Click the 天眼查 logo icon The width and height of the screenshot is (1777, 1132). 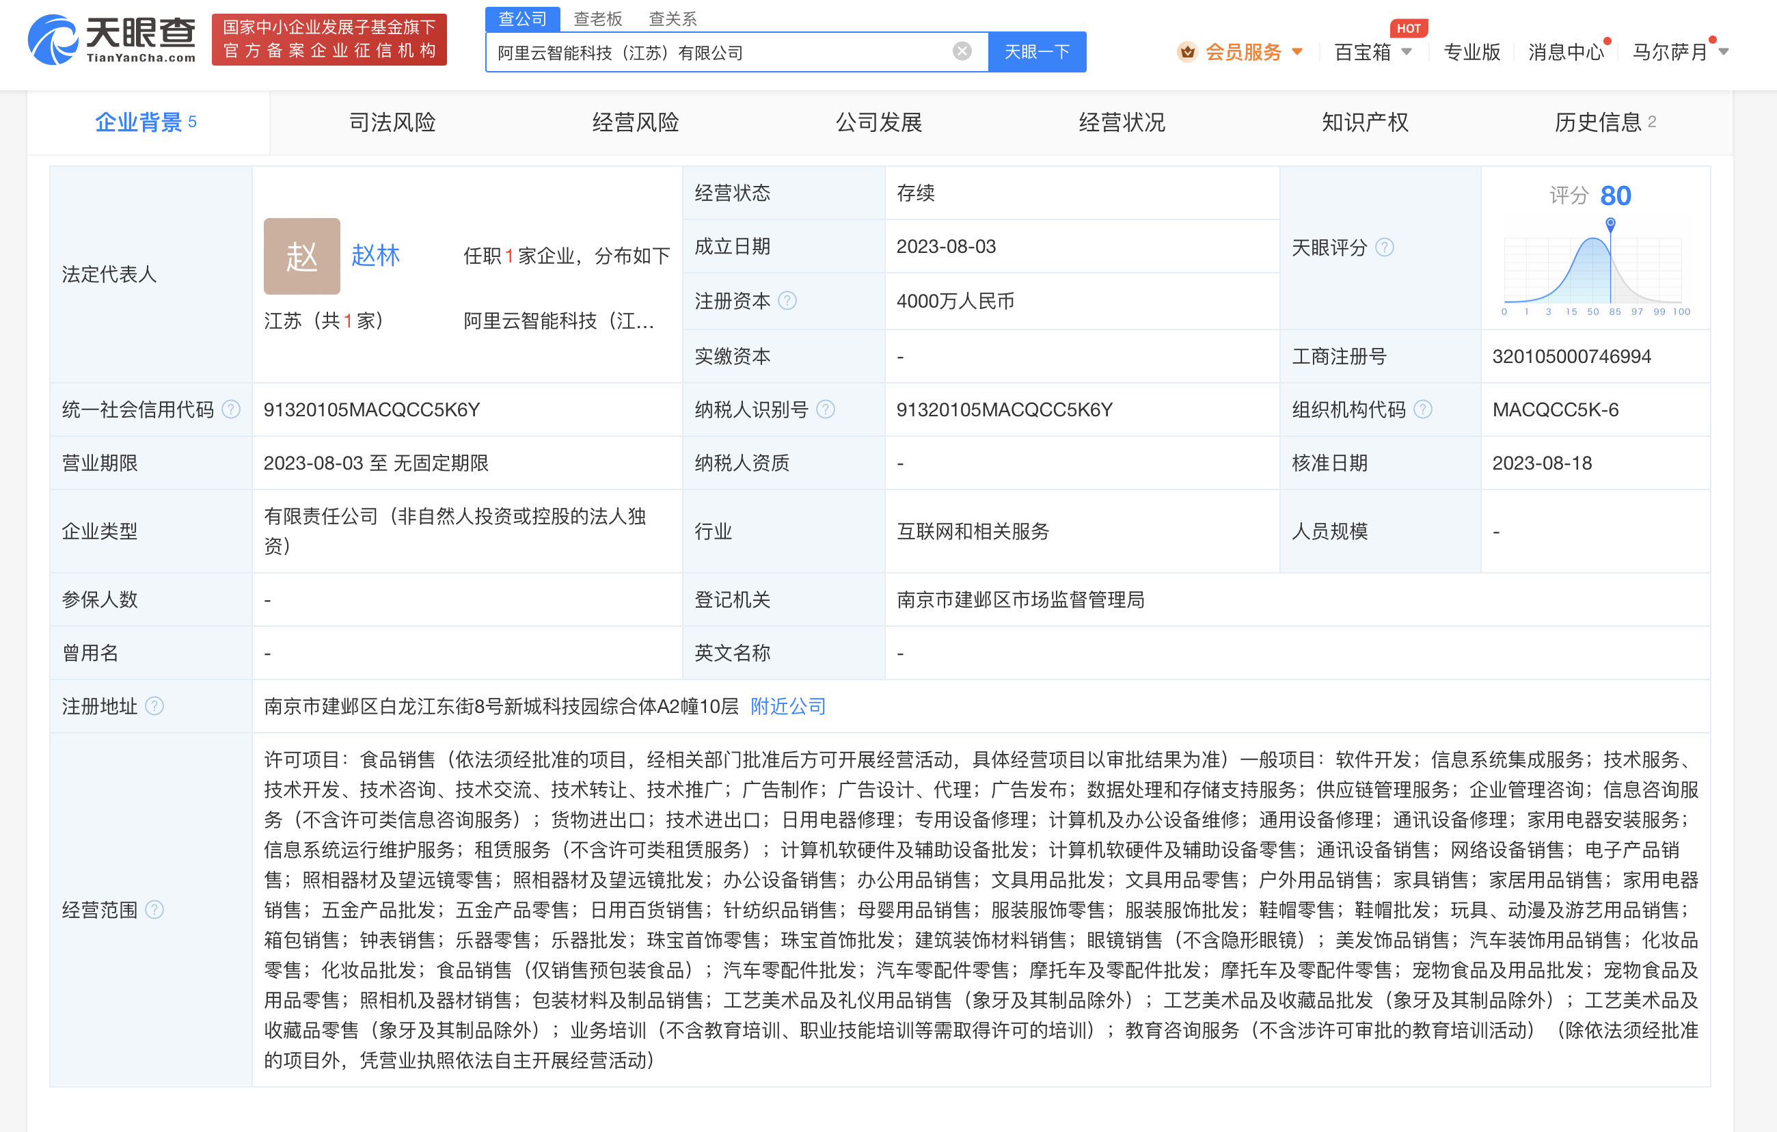point(53,37)
